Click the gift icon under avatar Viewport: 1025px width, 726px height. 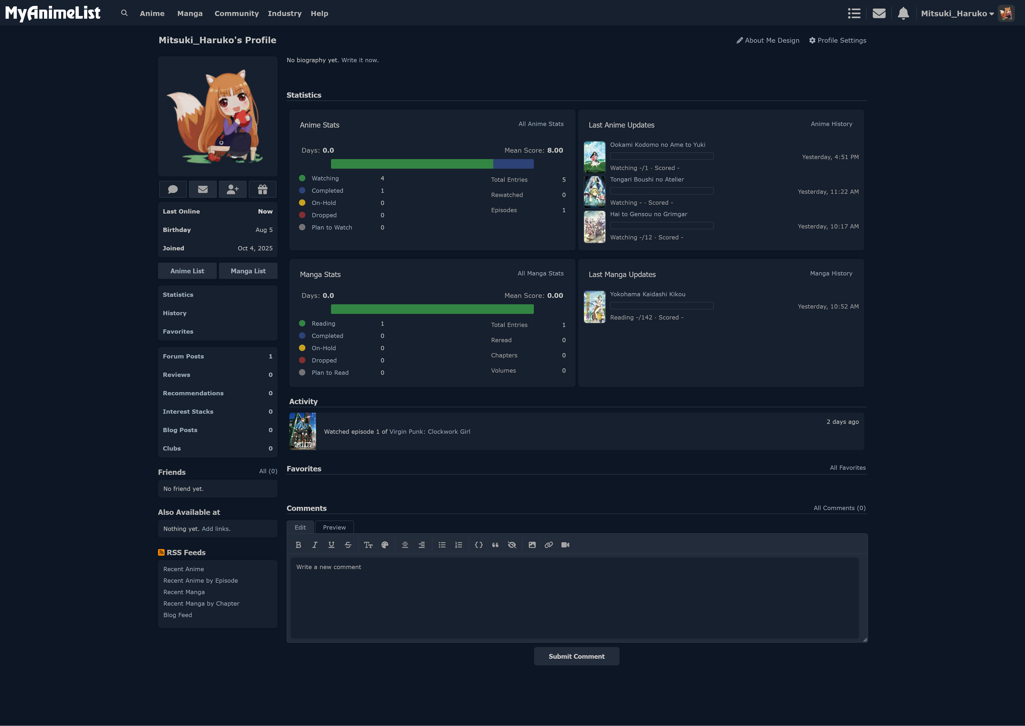coord(262,190)
